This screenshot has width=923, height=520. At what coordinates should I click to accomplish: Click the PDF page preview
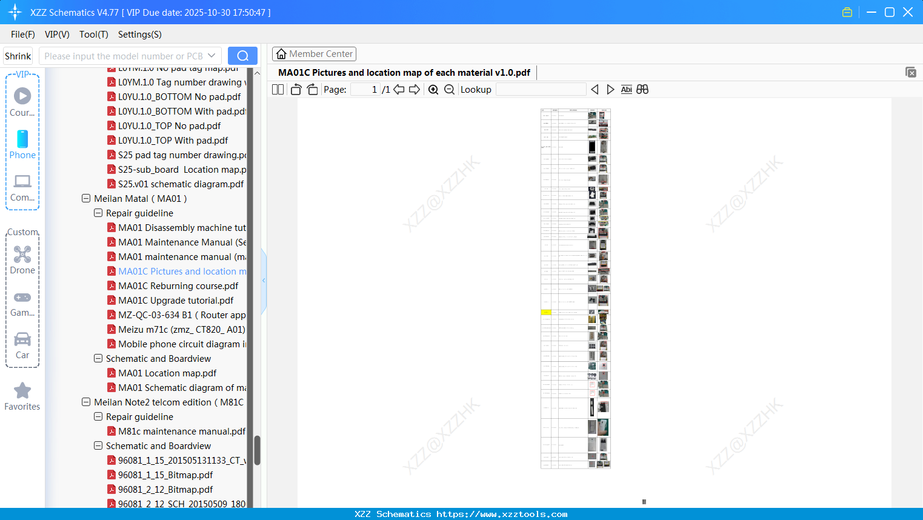(575, 288)
